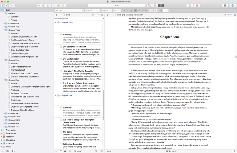Open the list style dropdown
Image resolution: width=237 pixels, height=153 pixels.
172,10
